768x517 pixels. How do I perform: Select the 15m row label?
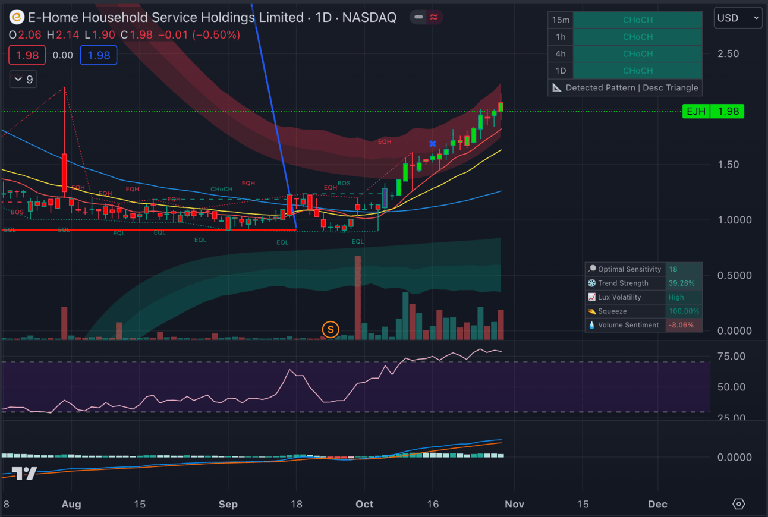[561, 20]
